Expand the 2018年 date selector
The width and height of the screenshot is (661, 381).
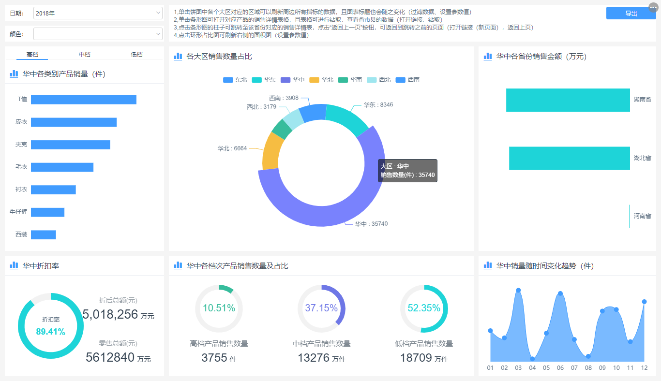[x=97, y=13]
